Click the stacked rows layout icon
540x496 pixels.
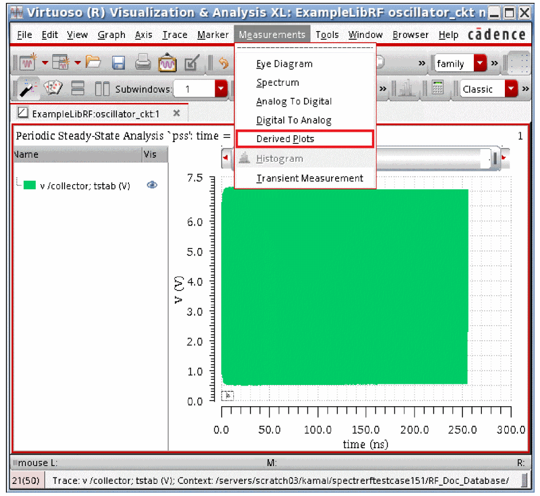78,88
